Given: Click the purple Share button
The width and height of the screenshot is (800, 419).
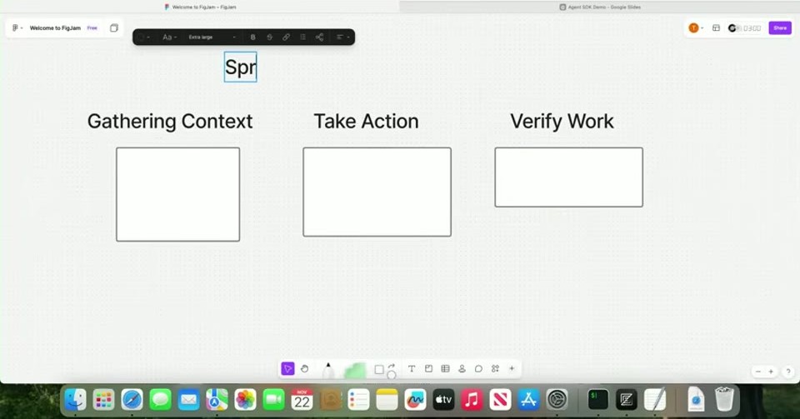Looking at the screenshot, I should tap(780, 28).
